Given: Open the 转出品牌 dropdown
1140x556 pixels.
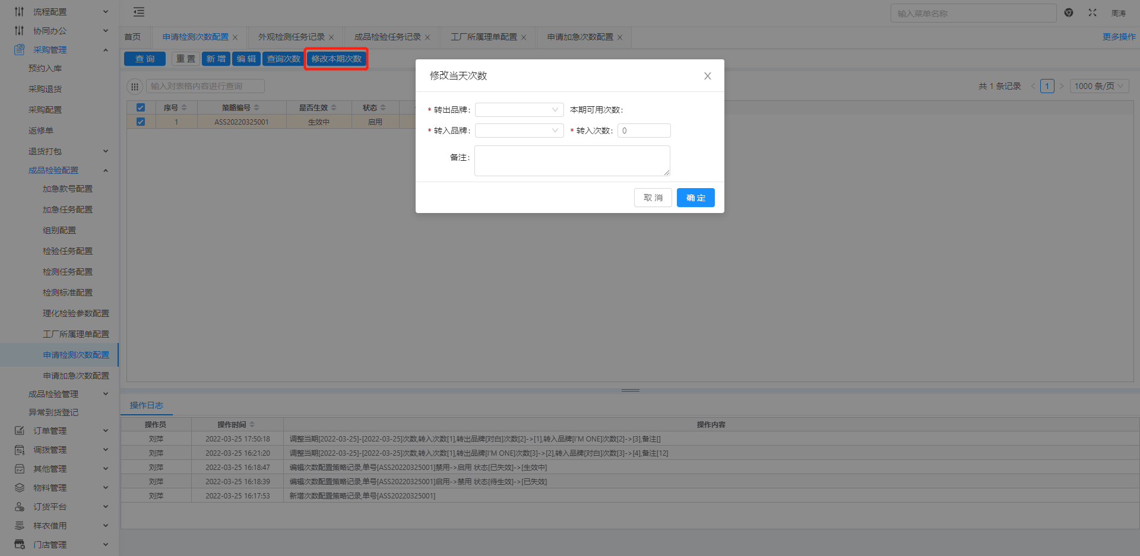Looking at the screenshot, I should [x=519, y=110].
